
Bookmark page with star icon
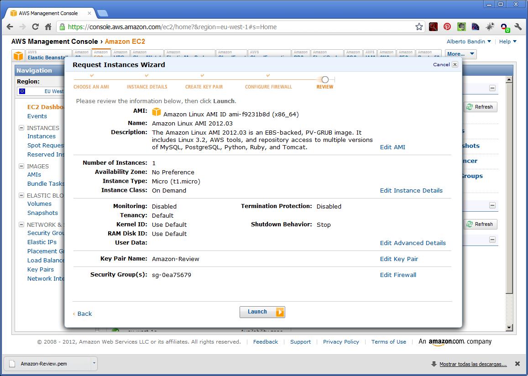[x=419, y=27]
